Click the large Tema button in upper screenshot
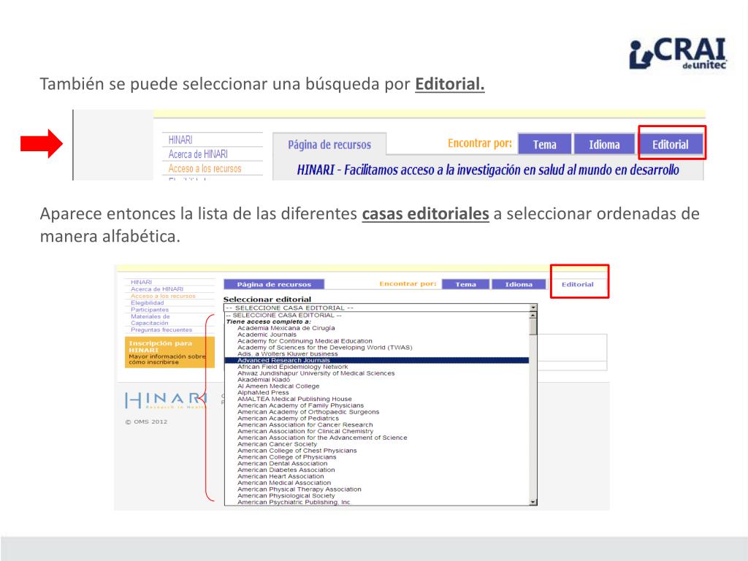 (x=544, y=144)
